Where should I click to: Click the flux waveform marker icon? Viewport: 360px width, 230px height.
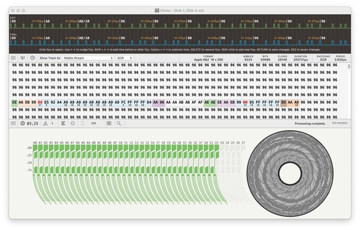(22, 58)
